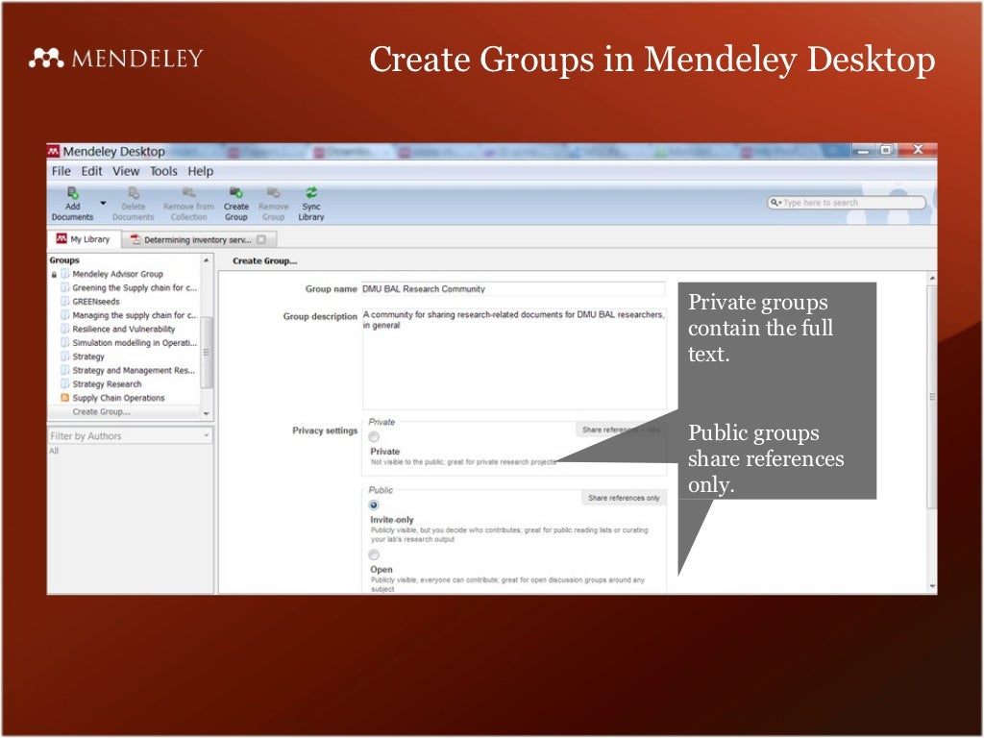This screenshot has height=738, width=984.
Task: Select Simulation modelling in Operati... group
Action: coord(135,343)
